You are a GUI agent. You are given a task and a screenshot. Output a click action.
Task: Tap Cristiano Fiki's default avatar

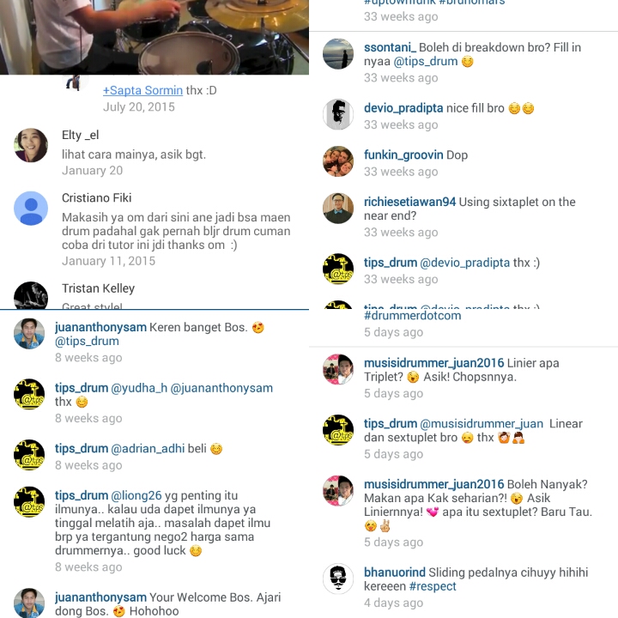pyautogui.click(x=31, y=208)
